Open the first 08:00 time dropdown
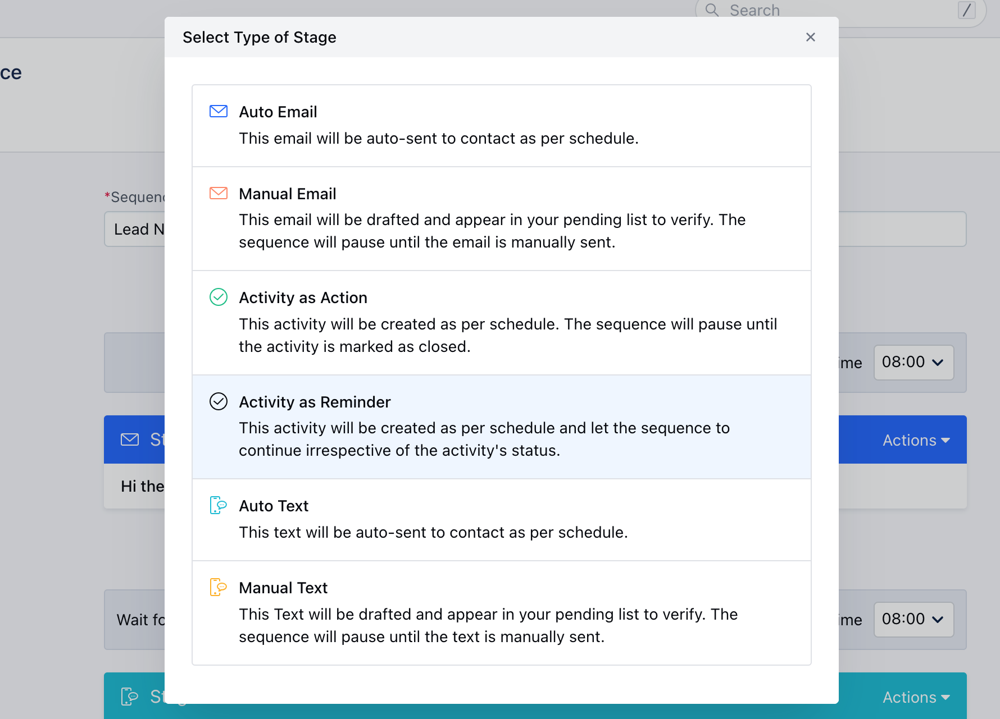The width and height of the screenshot is (1000, 719). point(913,363)
